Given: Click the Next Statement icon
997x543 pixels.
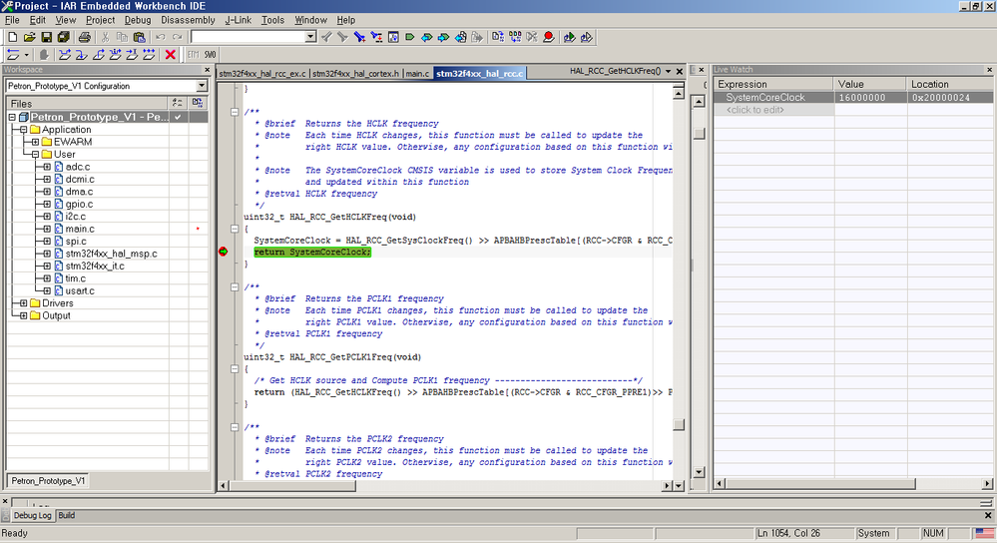Looking at the screenshot, I should pyautogui.click(x=115, y=55).
